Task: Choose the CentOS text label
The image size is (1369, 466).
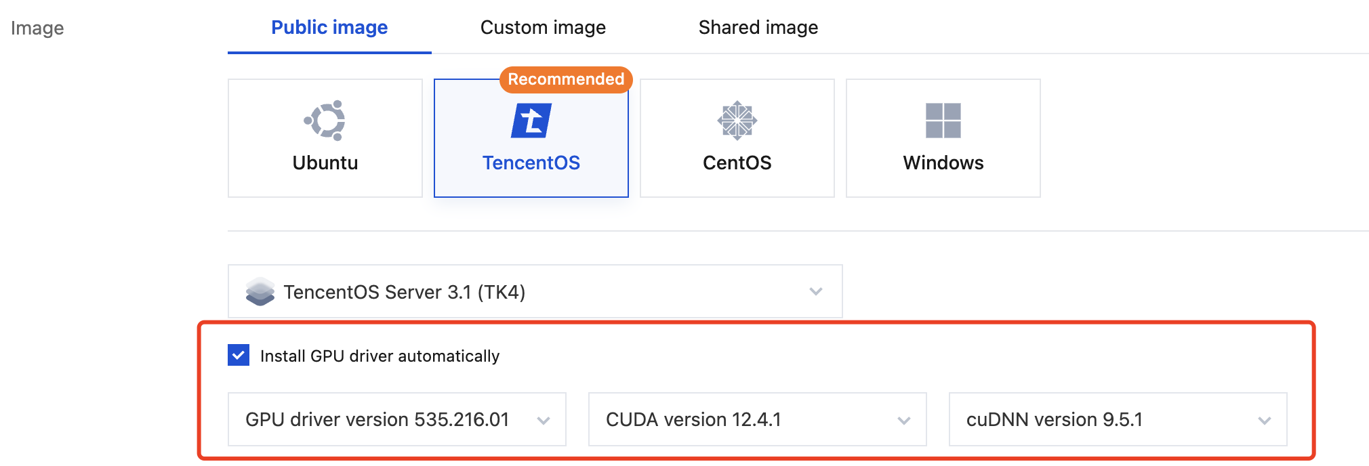Action: click(x=737, y=163)
